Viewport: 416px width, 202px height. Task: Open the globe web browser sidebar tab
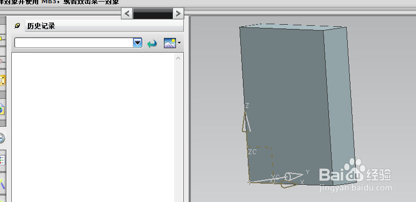2,109
